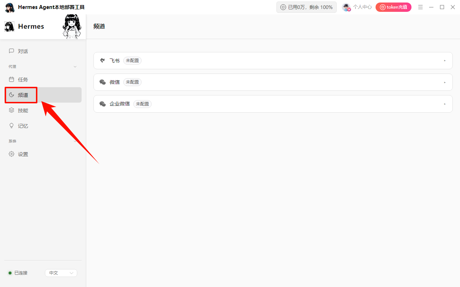Open the 任务 tasks page
The width and height of the screenshot is (460, 287).
[x=43, y=80]
